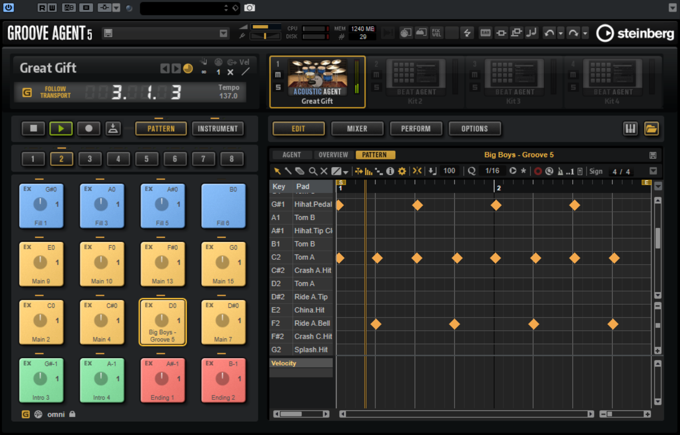The image size is (680, 435).
Task: Click the save preset floppy icon
Action: pyautogui.click(x=108, y=33)
